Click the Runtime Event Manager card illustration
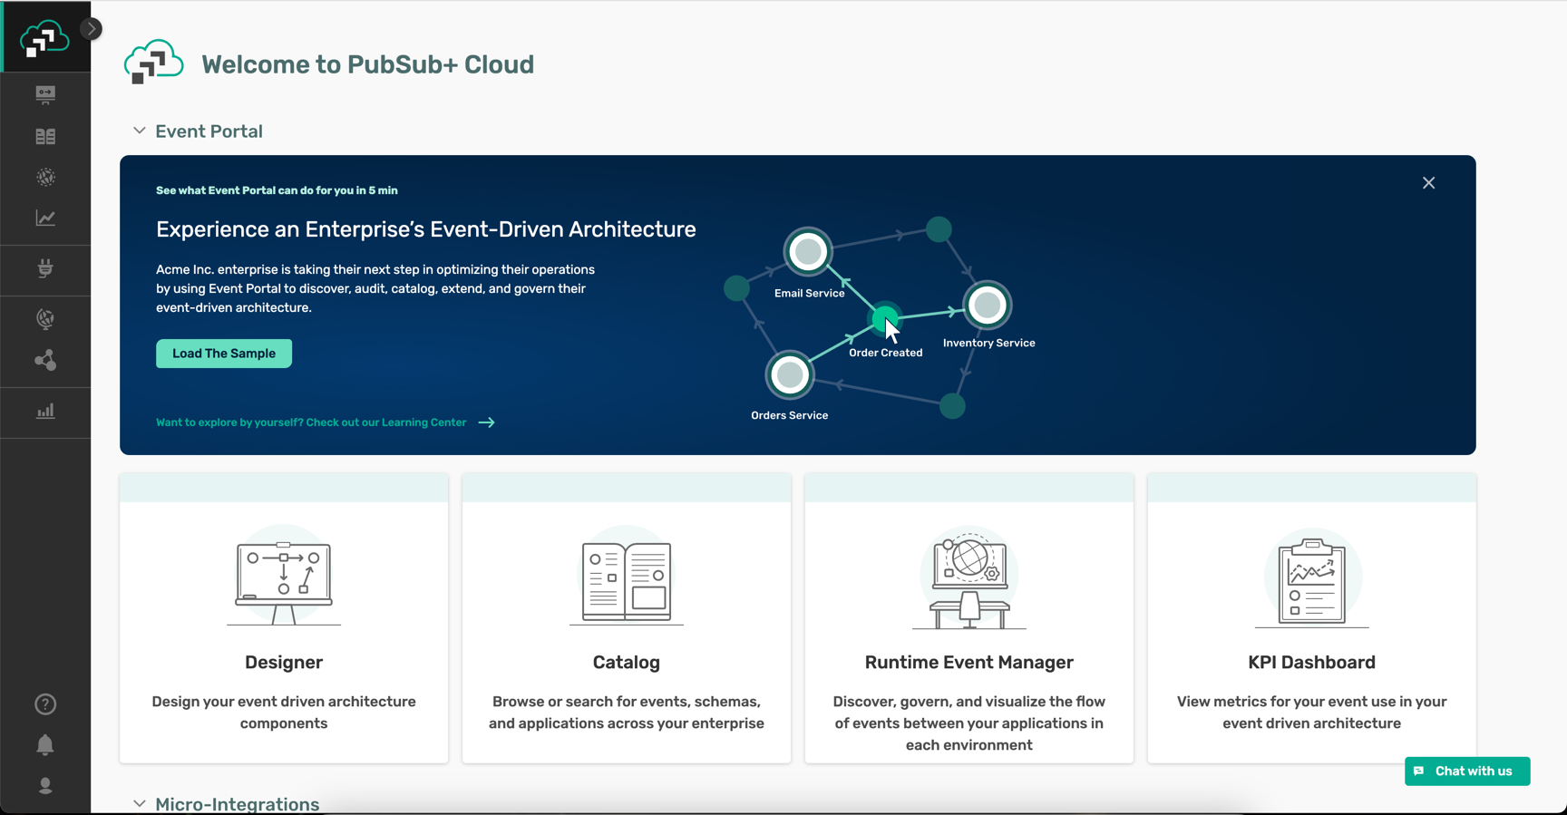 tap(969, 578)
